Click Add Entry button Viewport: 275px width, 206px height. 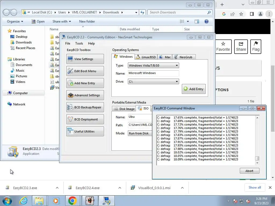194,89
